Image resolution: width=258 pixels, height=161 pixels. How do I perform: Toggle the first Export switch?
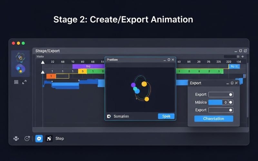click(230, 95)
